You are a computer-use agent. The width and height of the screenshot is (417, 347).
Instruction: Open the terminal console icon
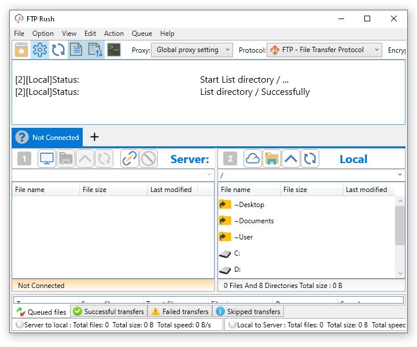coord(114,50)
